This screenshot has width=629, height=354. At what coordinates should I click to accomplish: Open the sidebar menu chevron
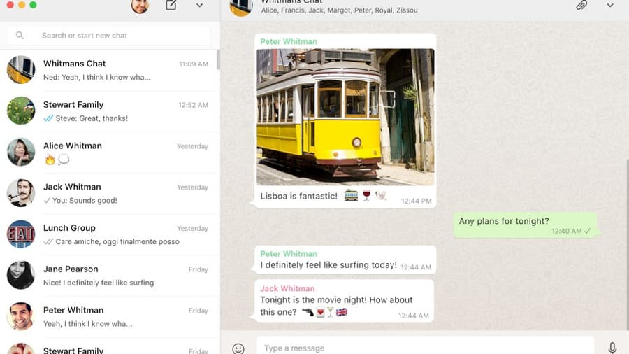(199, 6)
